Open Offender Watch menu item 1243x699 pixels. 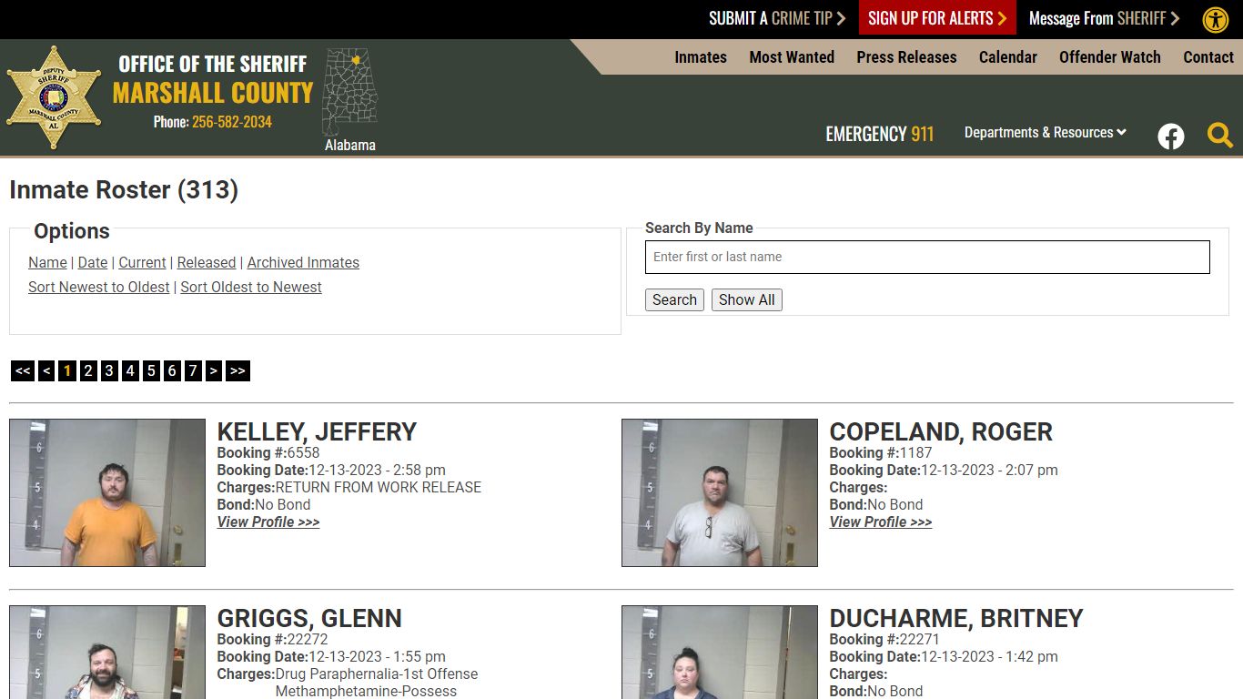click(x=1109, y=56)
